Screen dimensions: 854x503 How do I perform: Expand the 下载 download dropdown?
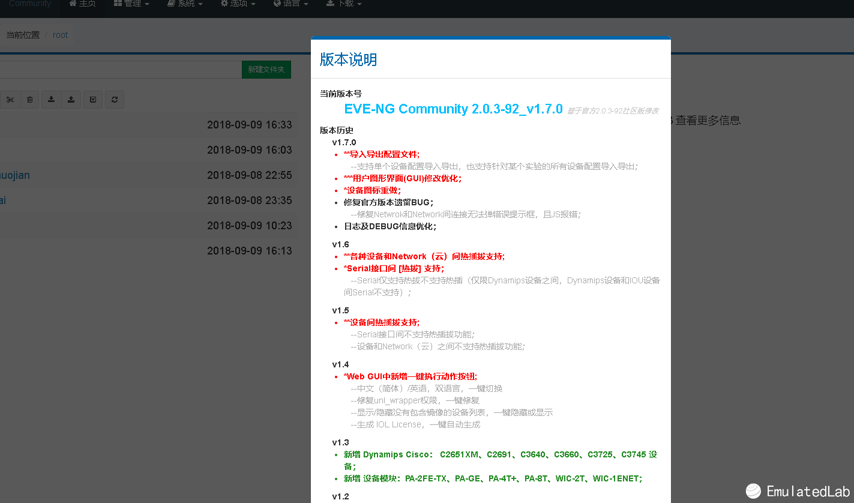point(344,4)
